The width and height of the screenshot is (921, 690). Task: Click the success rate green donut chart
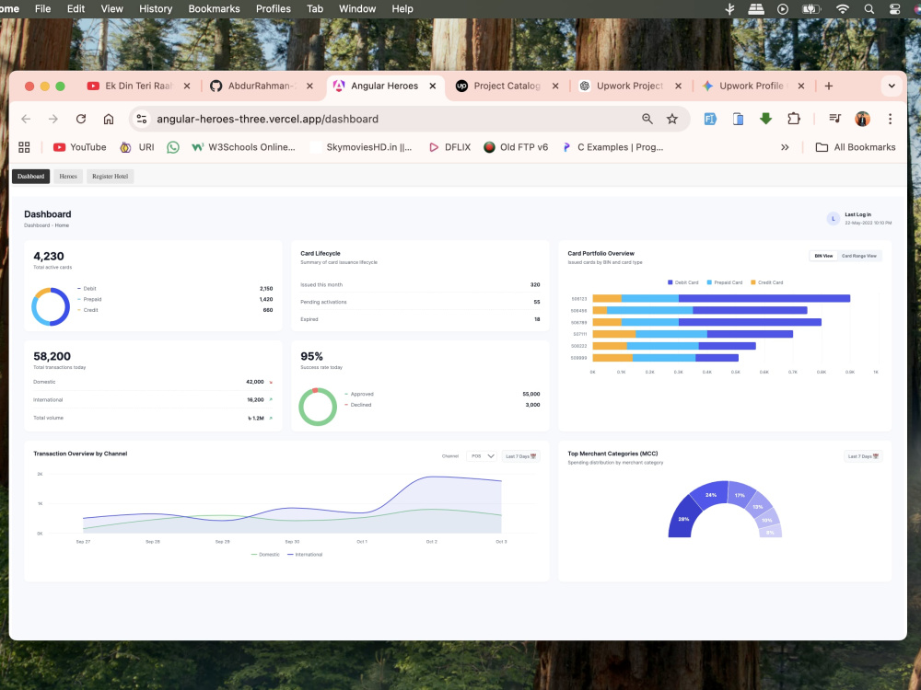click(x=318, y=407)
